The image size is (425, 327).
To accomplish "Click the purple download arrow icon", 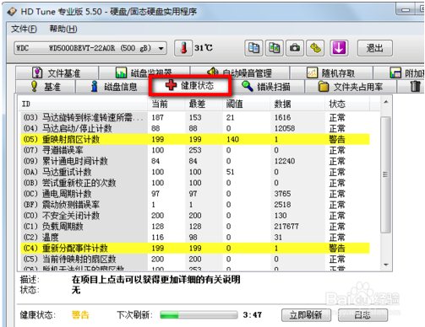I will pos(339,48).
